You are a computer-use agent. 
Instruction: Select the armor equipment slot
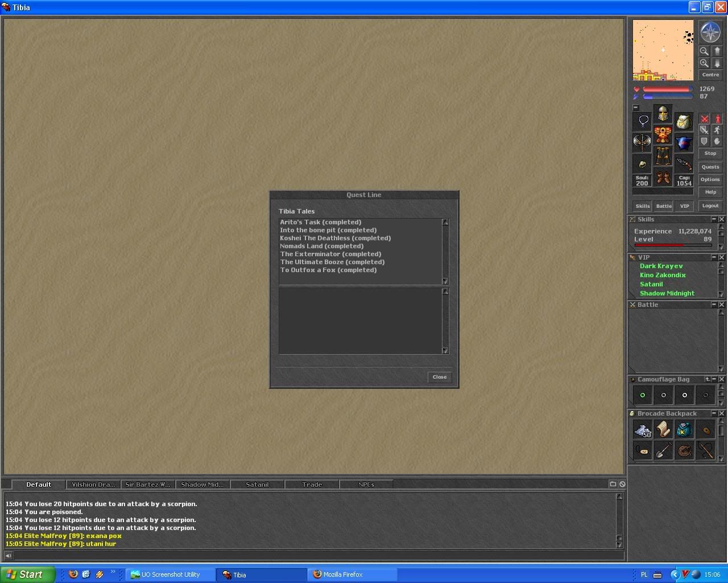(663, 135)
